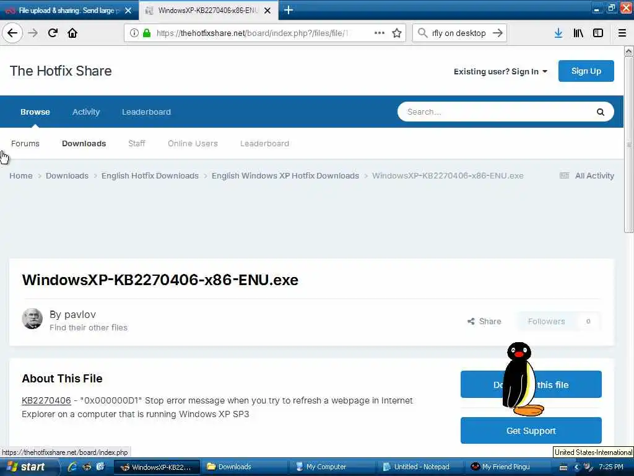634x476 pixels.
Task: Switch to My Computer taskbar button
Action: pos(332,467)
